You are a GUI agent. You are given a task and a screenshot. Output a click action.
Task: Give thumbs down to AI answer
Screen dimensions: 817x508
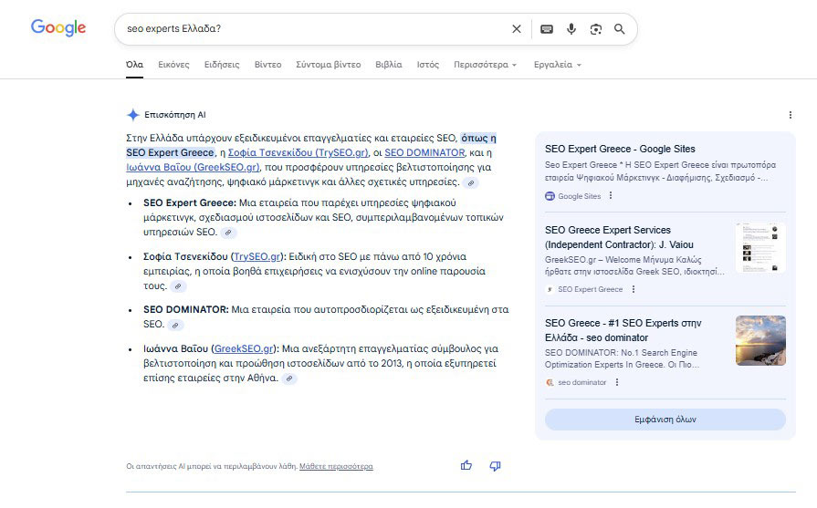click(495, 465)
